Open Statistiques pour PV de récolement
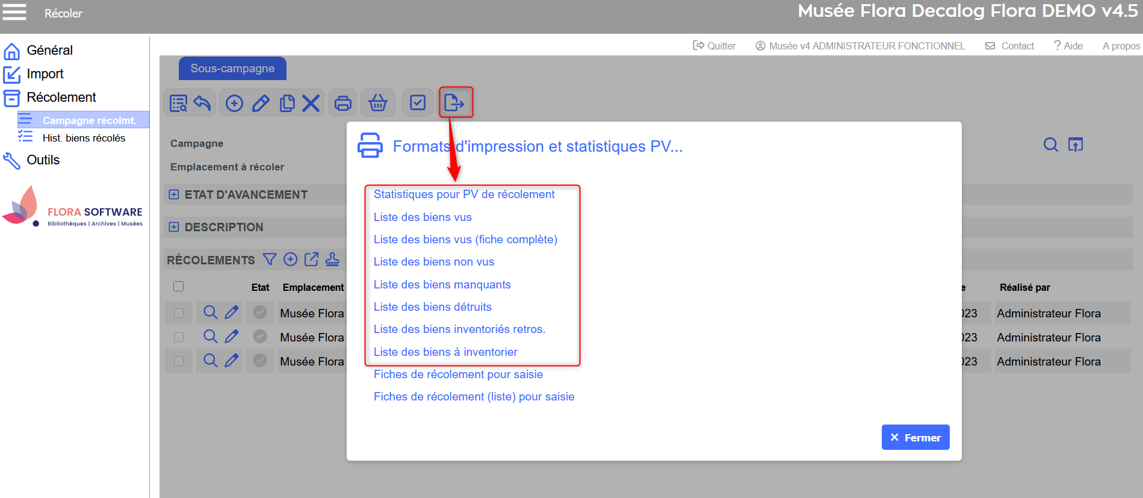Image resolution: width=1143 pixels, height=498 pixels. point(463,195)
